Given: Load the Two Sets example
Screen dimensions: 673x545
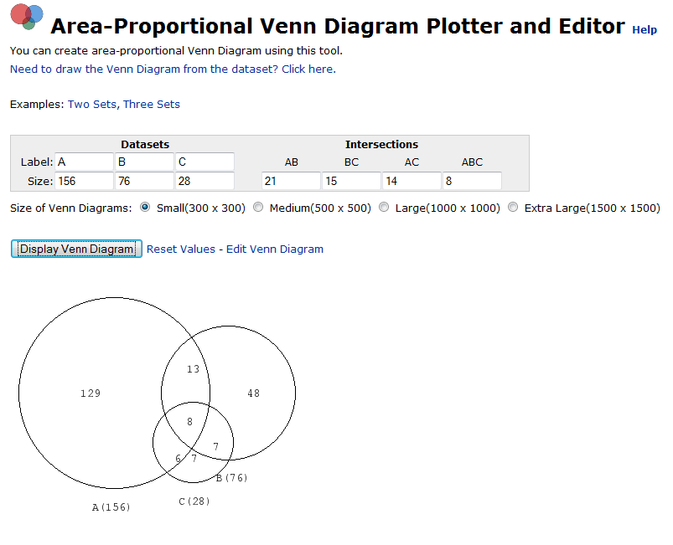Looking at the screenshot, I should click(92, 104).
